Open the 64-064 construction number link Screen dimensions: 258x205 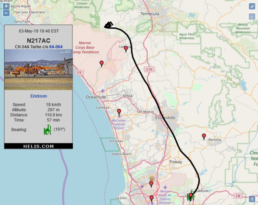(56, 47)
